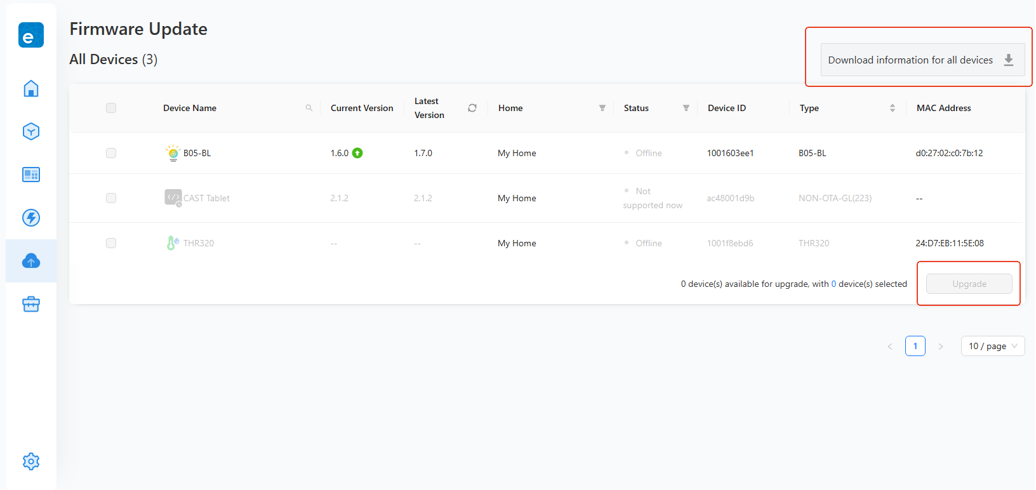Viewport: 1036px width, 490px height.
Task: Expand the 10 / page dropdown
Action: (992, 346)
